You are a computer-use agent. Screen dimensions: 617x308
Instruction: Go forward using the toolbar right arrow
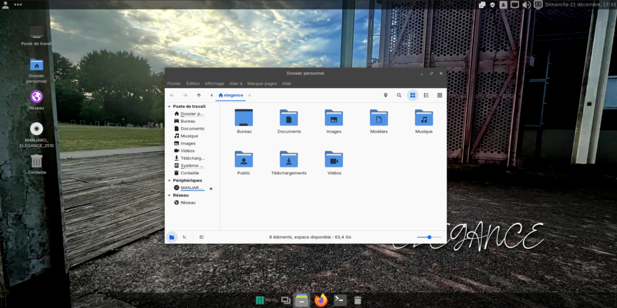(x=186, y=95)
